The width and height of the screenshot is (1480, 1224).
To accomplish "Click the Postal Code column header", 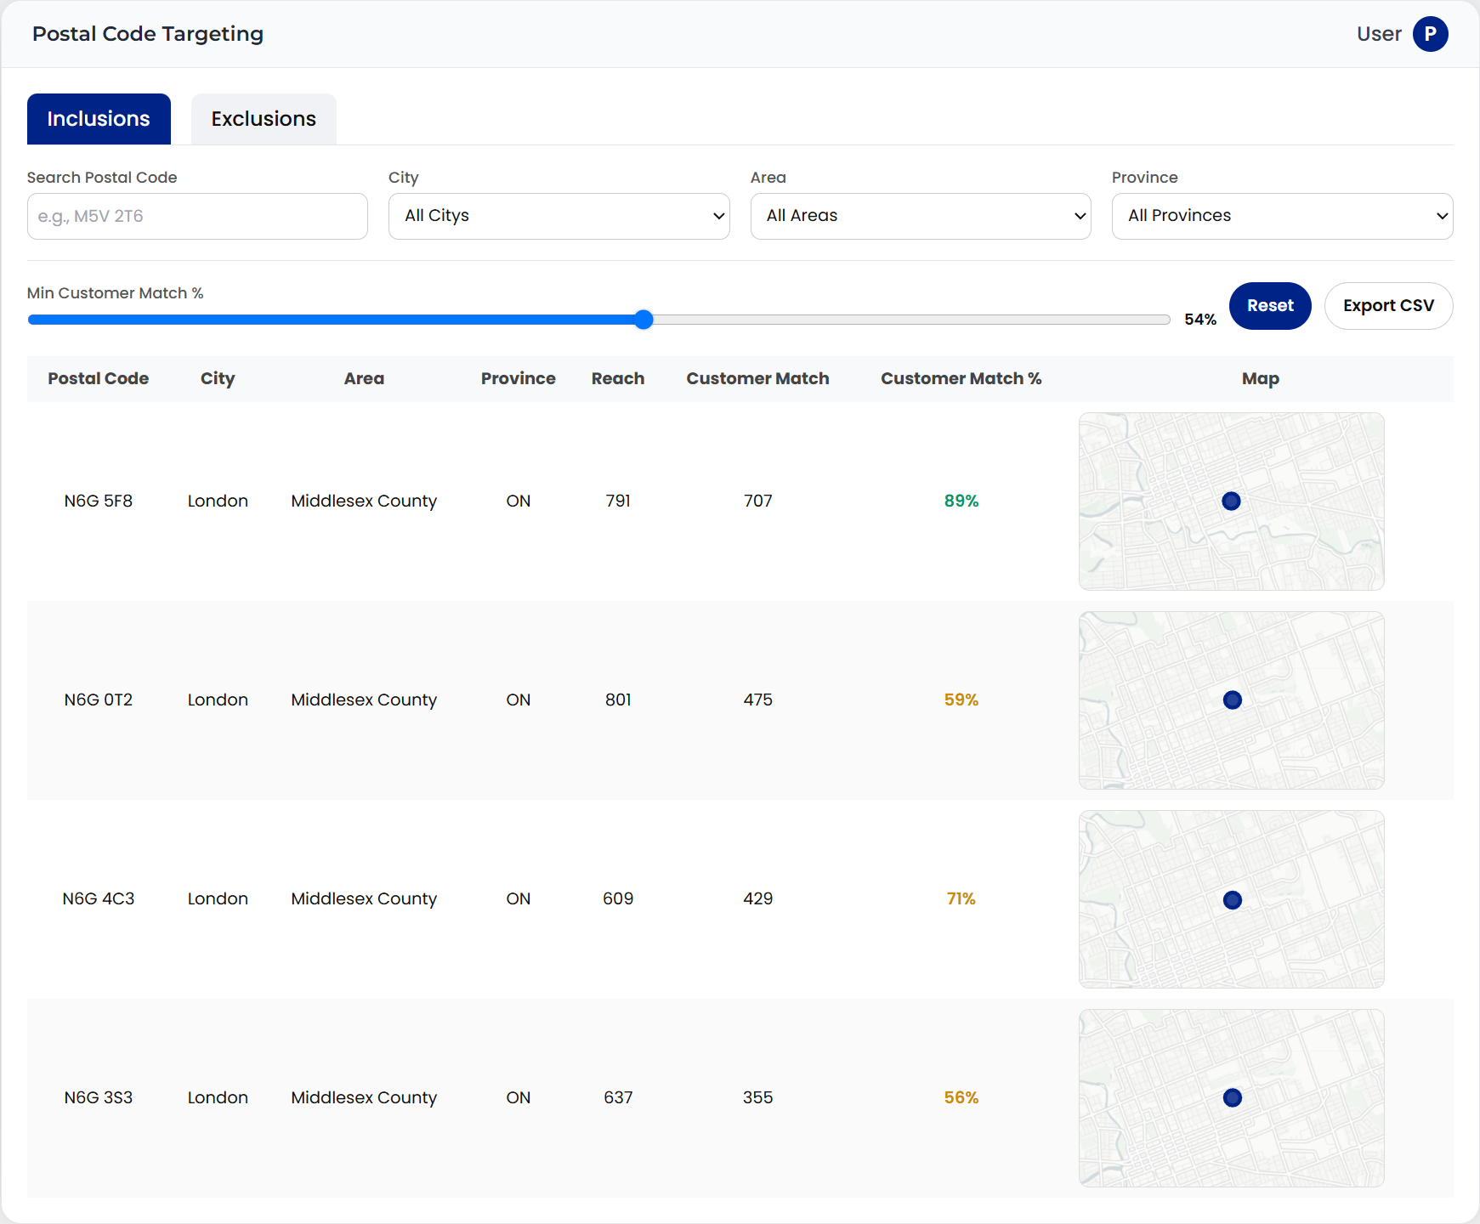I will [99, 379].
